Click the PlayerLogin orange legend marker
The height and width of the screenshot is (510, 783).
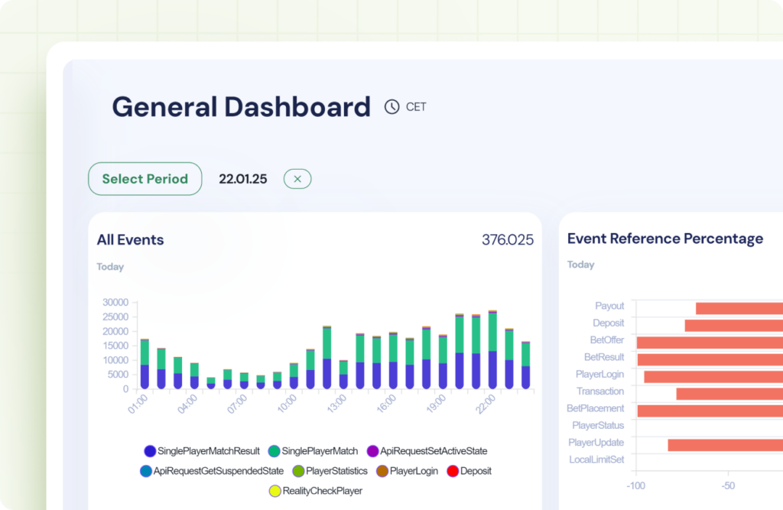coord(382,471)
